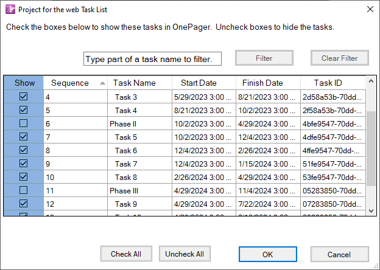Click Task ID 53fe9547-70dd for Task 8
The height and width of the screenshot is (270, 380).
tap(333, 178)
